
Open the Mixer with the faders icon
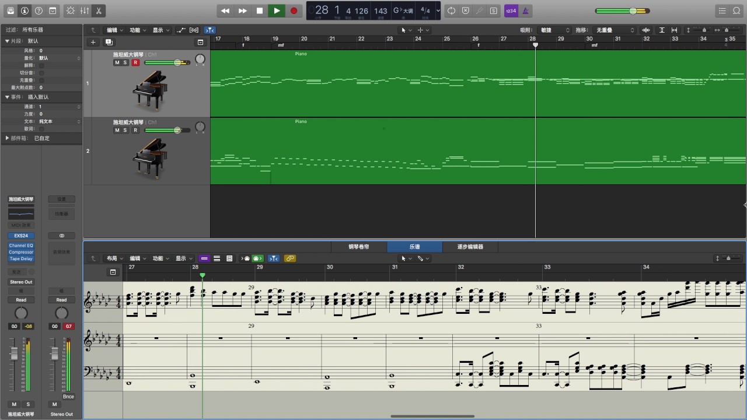(x=85, y=11)
